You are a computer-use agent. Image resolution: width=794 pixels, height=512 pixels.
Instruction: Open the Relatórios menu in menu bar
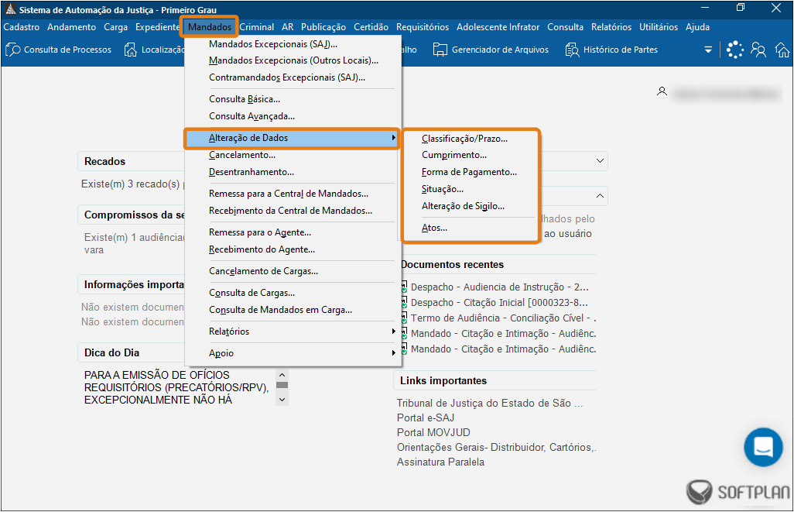[x=611, y=27]
